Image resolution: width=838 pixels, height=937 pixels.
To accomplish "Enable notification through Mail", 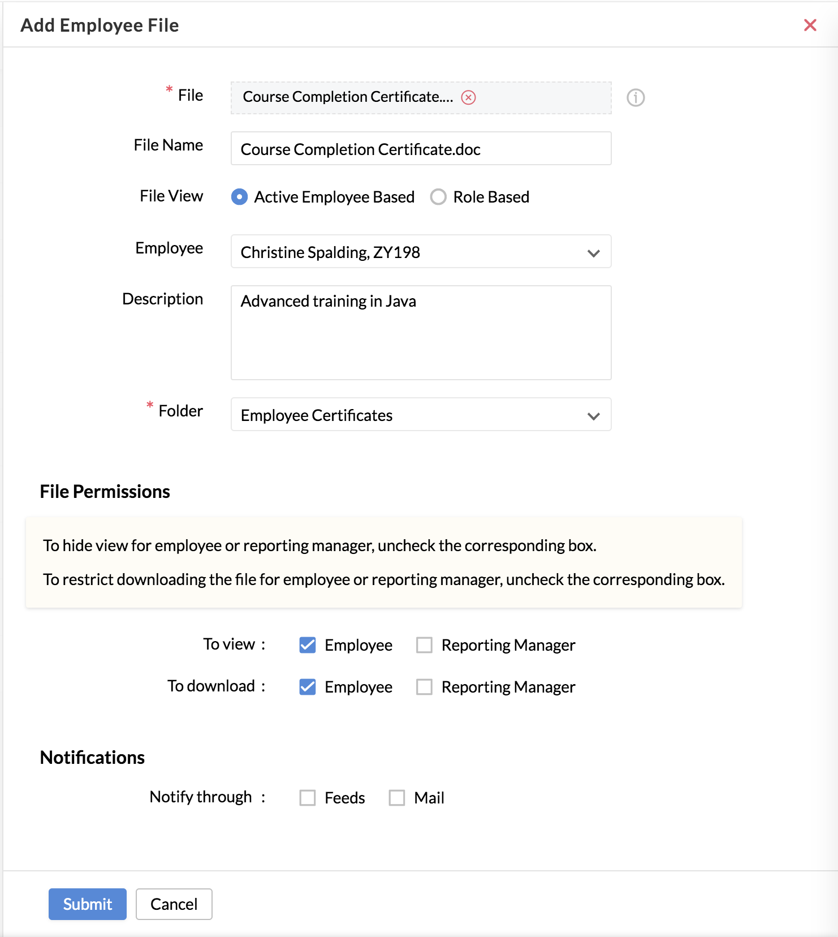I will 397,798.
